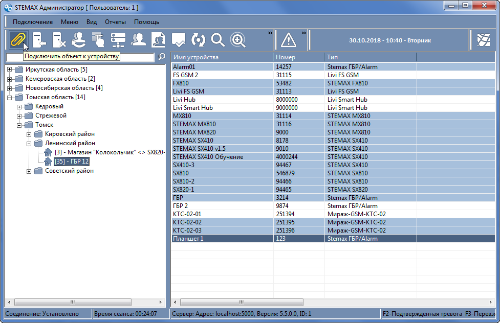Open the Отчеты menu
This screenshot has height=323, width=500.
(116, 22)
